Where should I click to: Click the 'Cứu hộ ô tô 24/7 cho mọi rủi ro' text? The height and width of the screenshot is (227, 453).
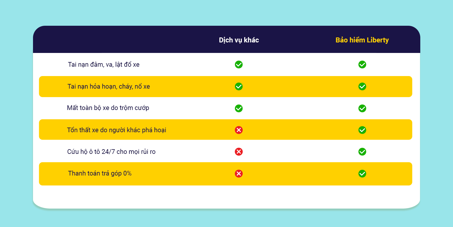click(x=111, y=152)
